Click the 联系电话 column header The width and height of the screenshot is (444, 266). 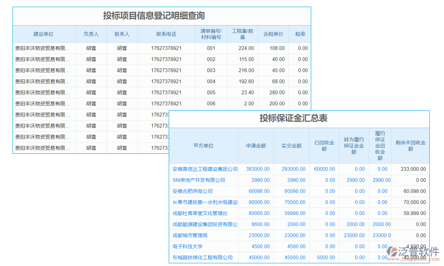166,34
